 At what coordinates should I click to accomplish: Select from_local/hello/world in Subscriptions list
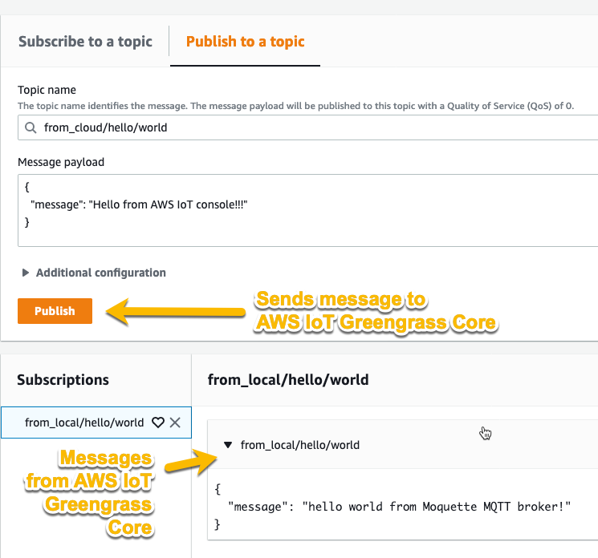pos(84,423)
